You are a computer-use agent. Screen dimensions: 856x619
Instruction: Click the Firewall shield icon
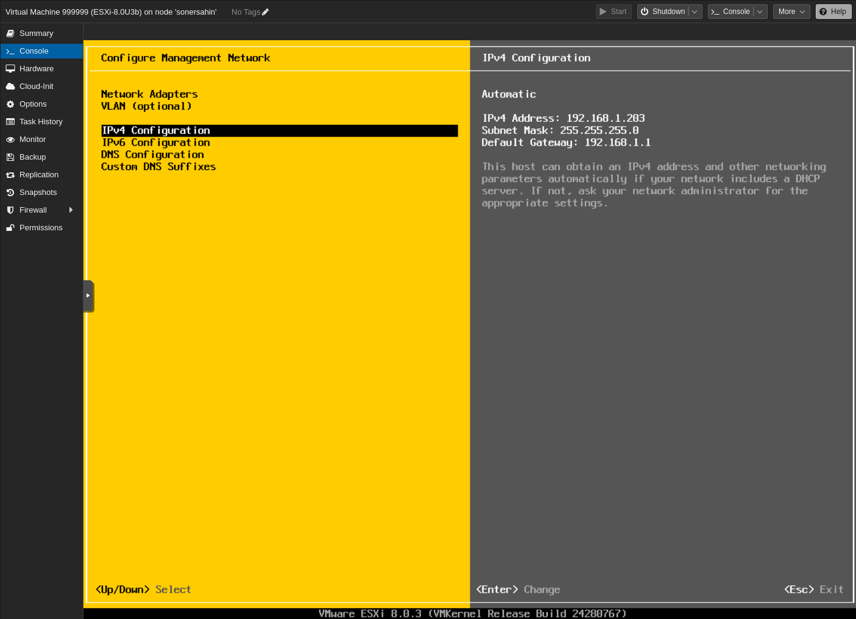coord(10,210)
